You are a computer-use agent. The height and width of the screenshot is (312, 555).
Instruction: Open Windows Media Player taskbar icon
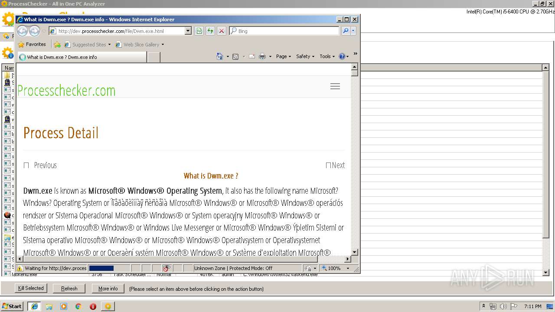click(x=64, y=306)
